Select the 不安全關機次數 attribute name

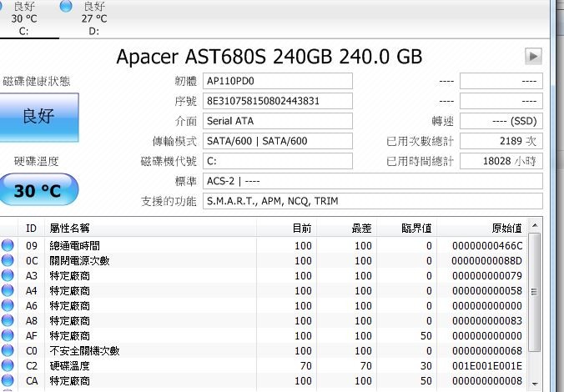click(x=84, y=350)
